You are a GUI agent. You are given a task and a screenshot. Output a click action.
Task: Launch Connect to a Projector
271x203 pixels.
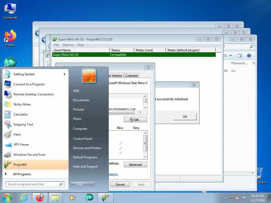tap(35, 84)
